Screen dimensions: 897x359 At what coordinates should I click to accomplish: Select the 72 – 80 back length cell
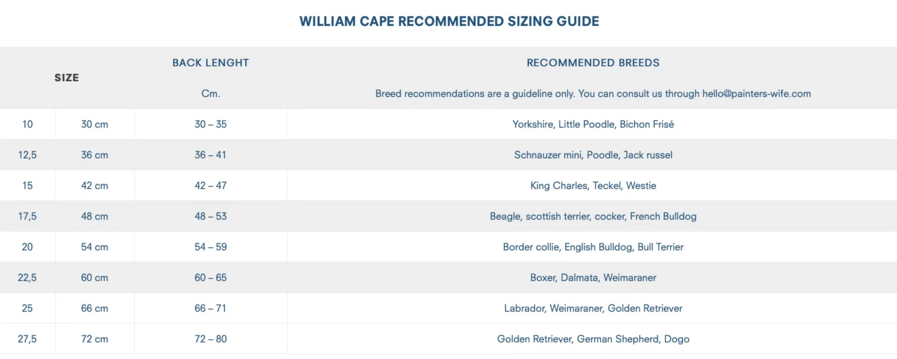click(211, 339)
